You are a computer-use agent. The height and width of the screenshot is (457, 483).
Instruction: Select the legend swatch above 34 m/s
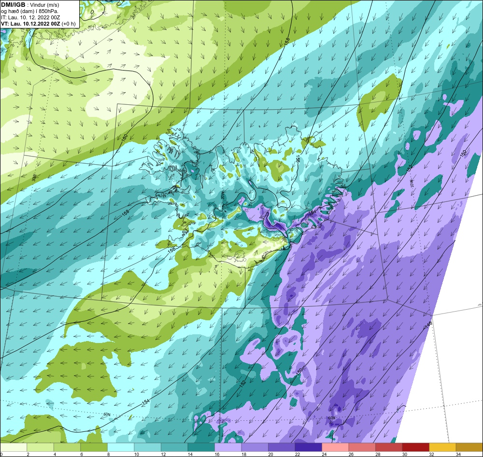coord(469,447)
